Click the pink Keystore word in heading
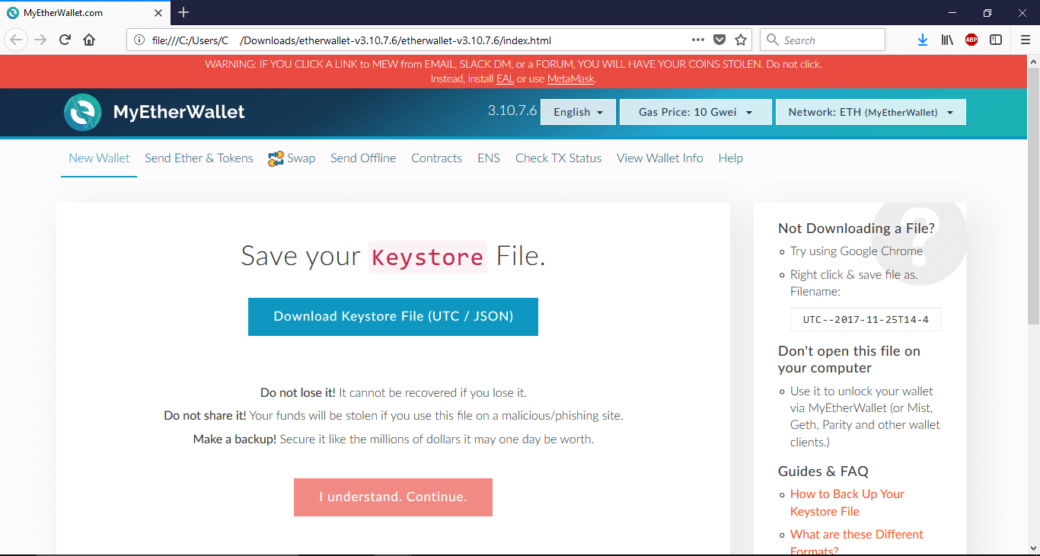1040x556 pixels. coord(428,257)
